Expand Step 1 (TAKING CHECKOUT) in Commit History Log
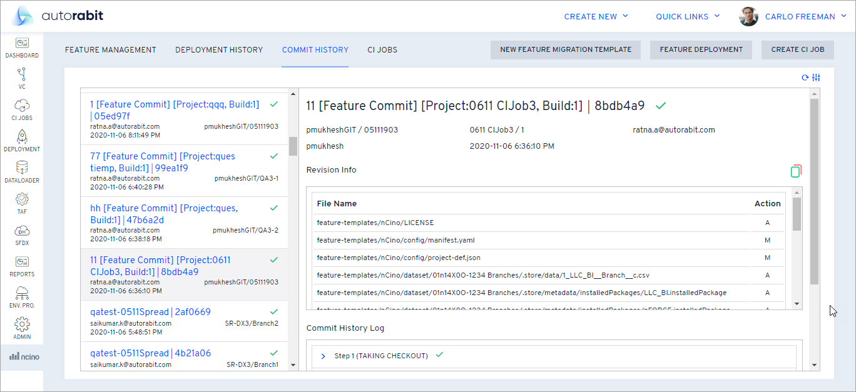Viewport: 856px width, 392px height. [x=323, y=354]
